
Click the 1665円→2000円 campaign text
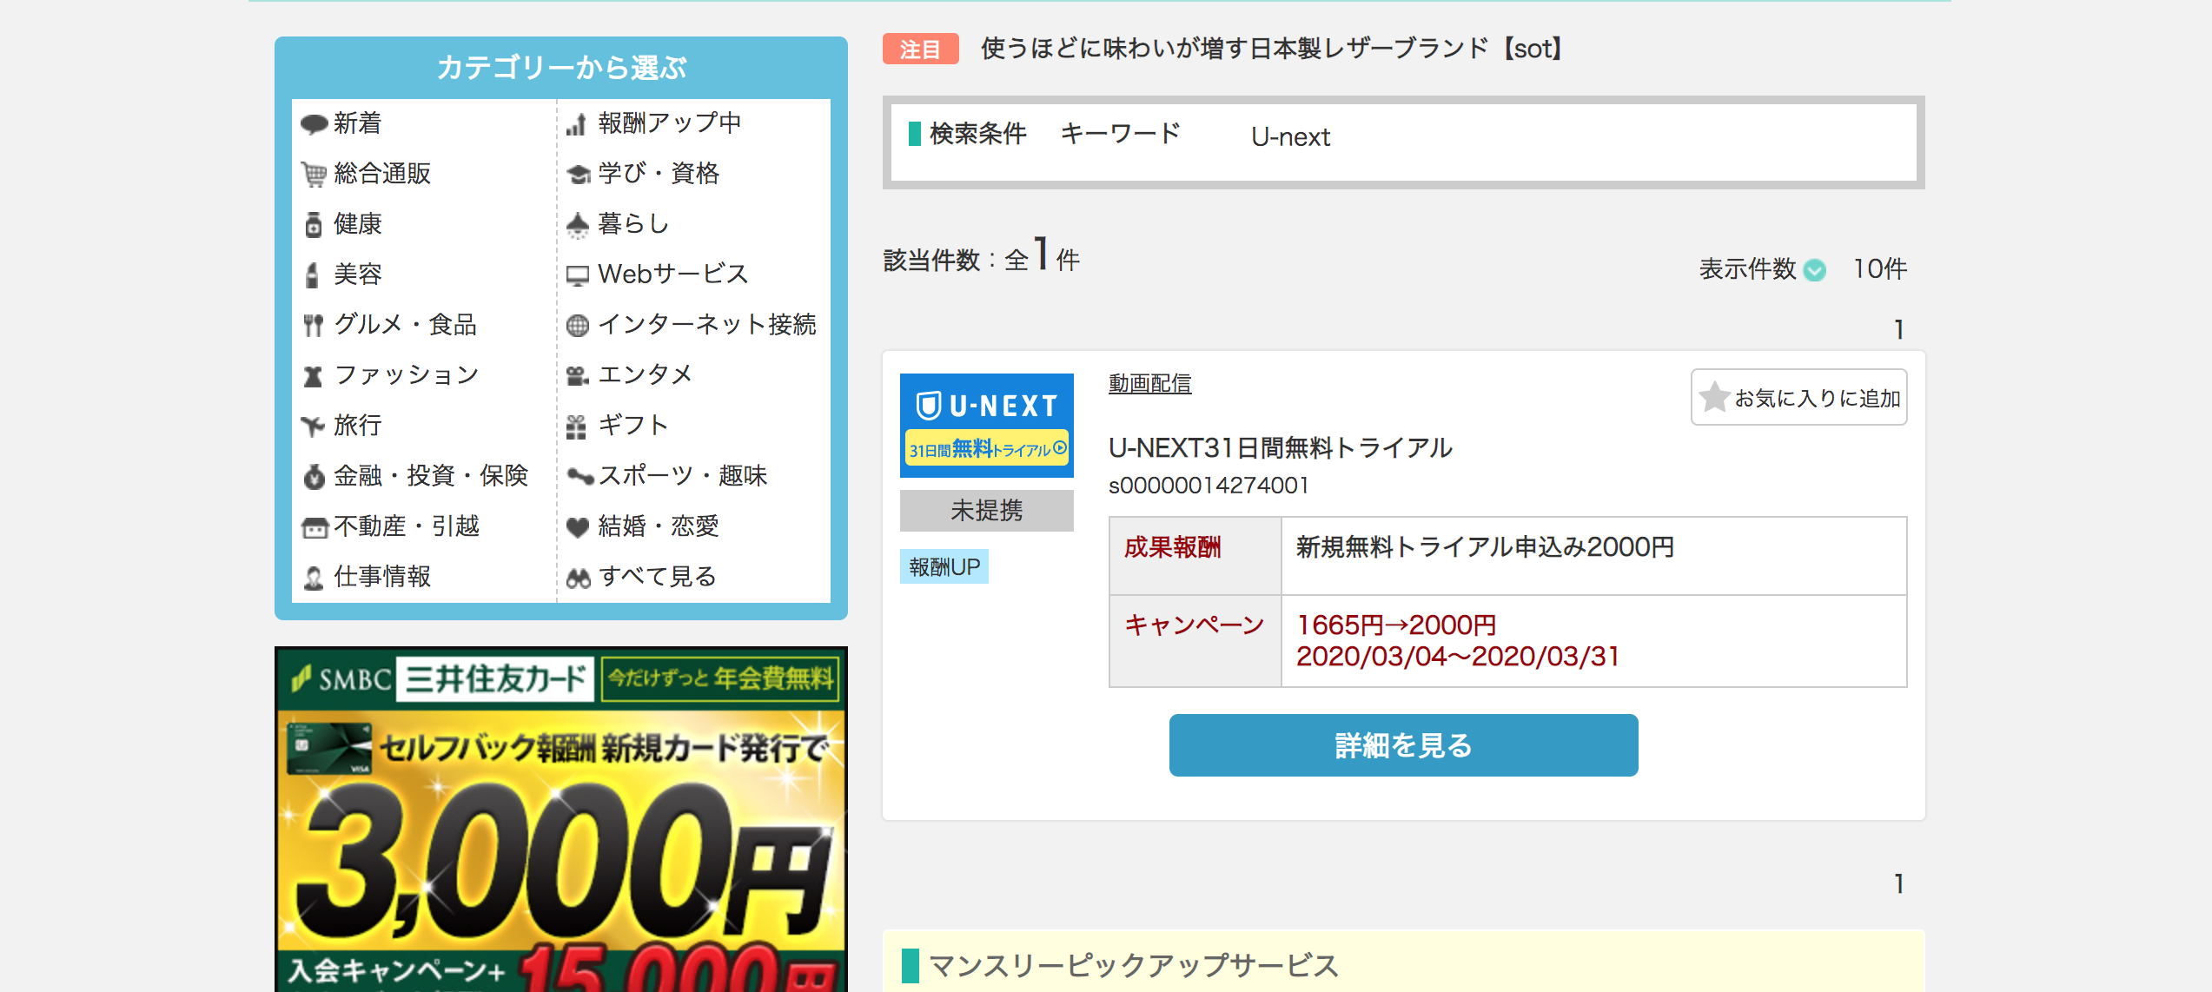click(1396, 625)
